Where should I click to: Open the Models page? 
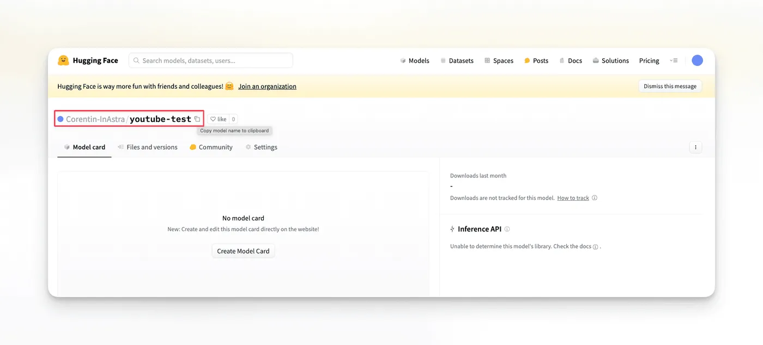pyautogui.click(x=415, y=60)
